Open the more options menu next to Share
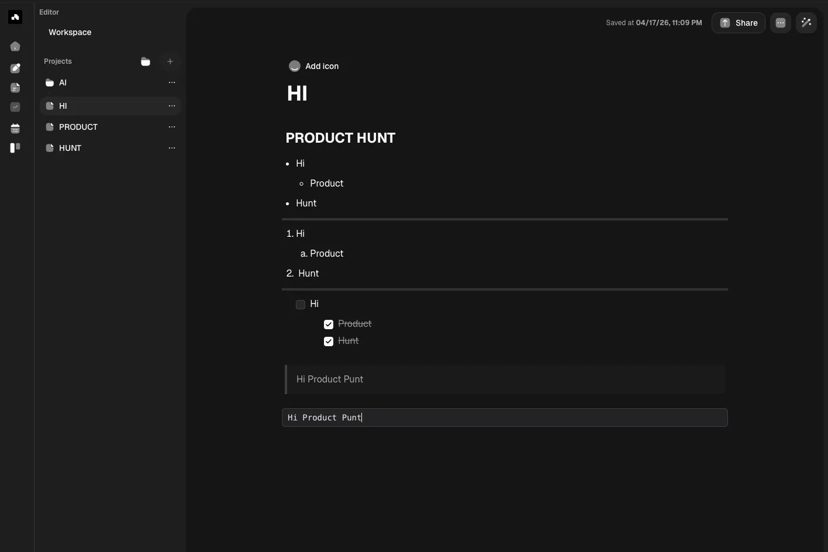Image resolution: width=828 pixels, height=552 pixels. (x=781, y=23)
